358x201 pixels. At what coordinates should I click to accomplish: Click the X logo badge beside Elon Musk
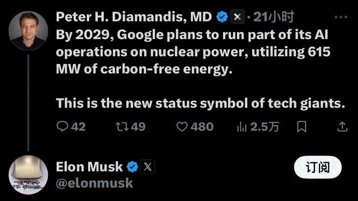click(148, 167)
